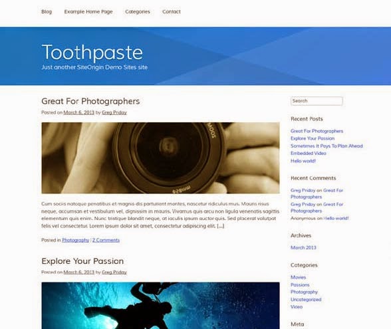The height and width of the screenshot is (329, 391).
Task: Open the Hello world! recent post
Action: 303,161
